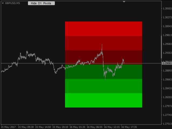The image size is (172, 129).
Task: Click the brightest red R3 pivot zone
Action: 103,29
